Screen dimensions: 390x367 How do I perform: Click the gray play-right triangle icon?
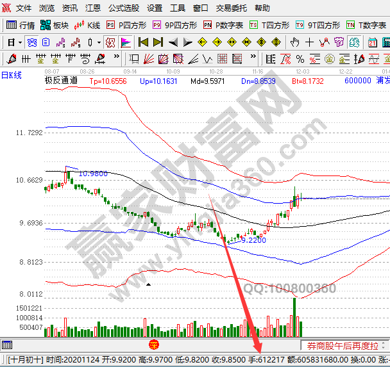pyautogui.click(x=187, y=42)
